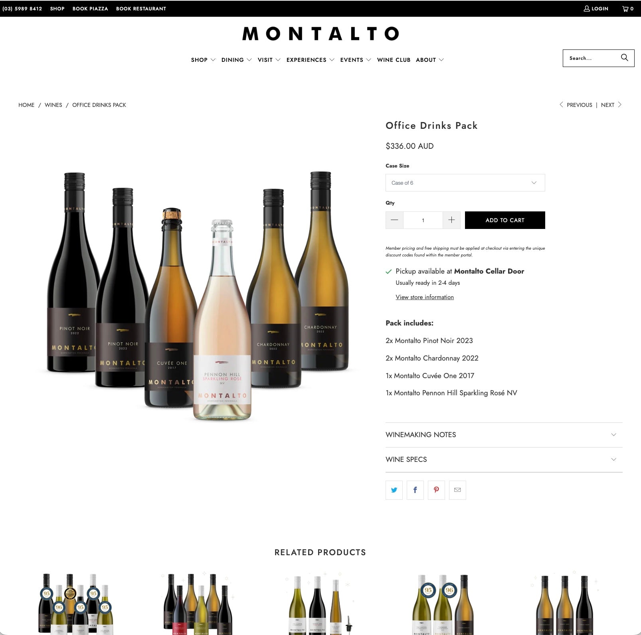This screenshot has height=635, width=641.
Task: Share the product via email icon
Action: [457, 490]
